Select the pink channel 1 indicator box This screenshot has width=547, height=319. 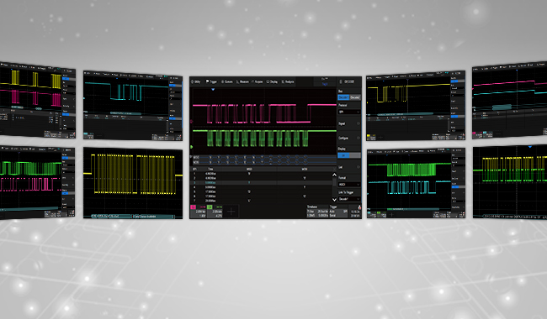(193, 207)
